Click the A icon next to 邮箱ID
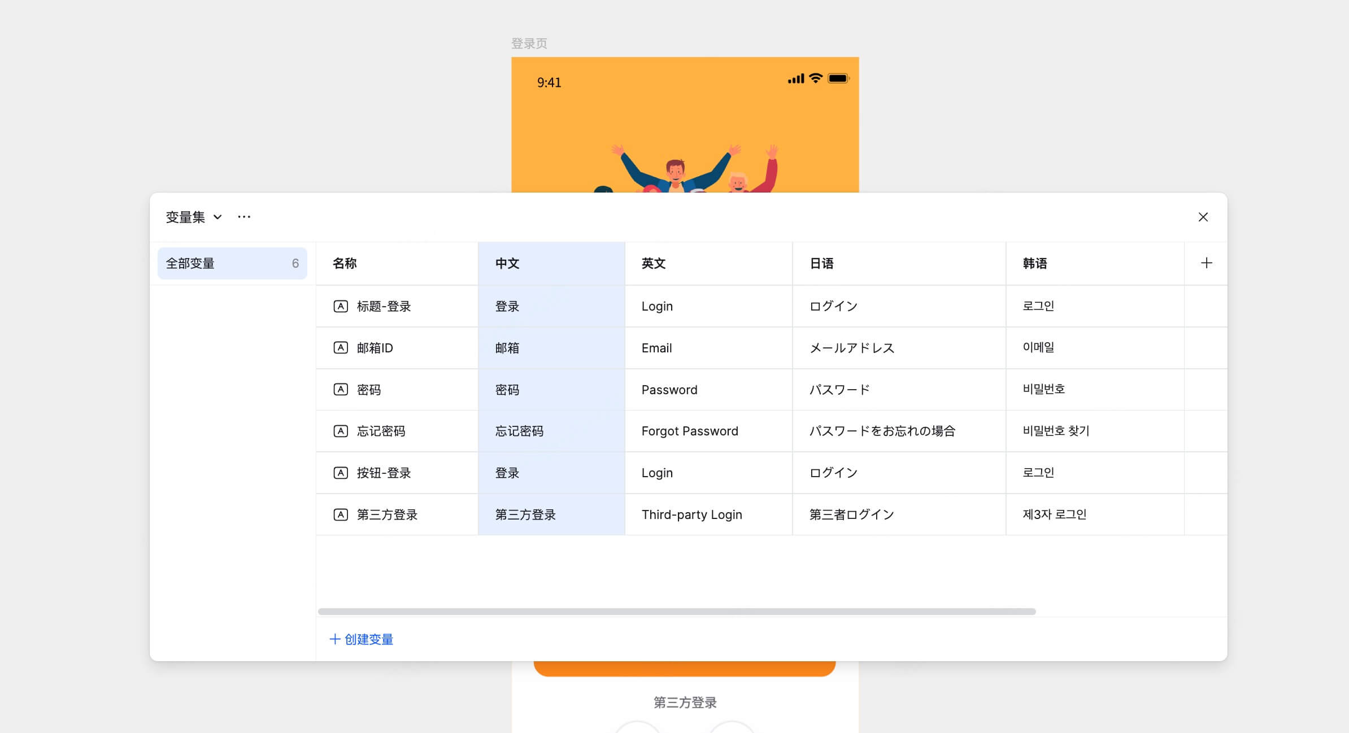 pos(340,348)
